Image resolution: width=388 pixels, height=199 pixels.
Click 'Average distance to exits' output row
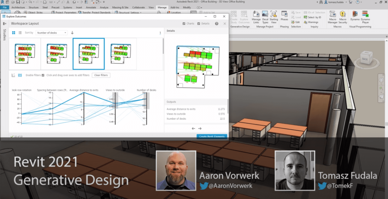[x=196, y=109]
